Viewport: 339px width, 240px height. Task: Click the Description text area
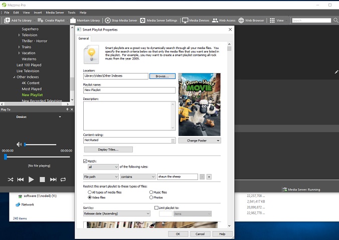tap(129, 116)
